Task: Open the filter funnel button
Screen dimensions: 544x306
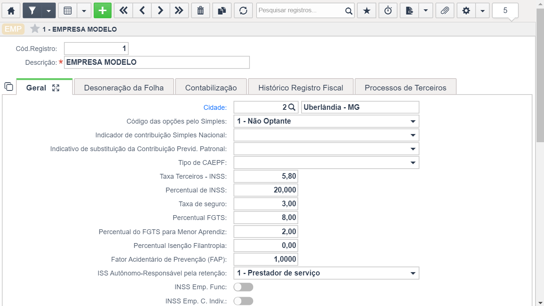Action: pos(32,11)
